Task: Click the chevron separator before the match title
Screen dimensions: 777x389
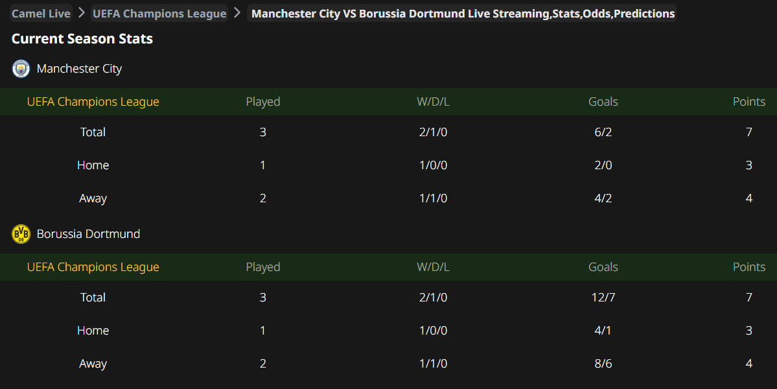Action: tap(237, 12)
